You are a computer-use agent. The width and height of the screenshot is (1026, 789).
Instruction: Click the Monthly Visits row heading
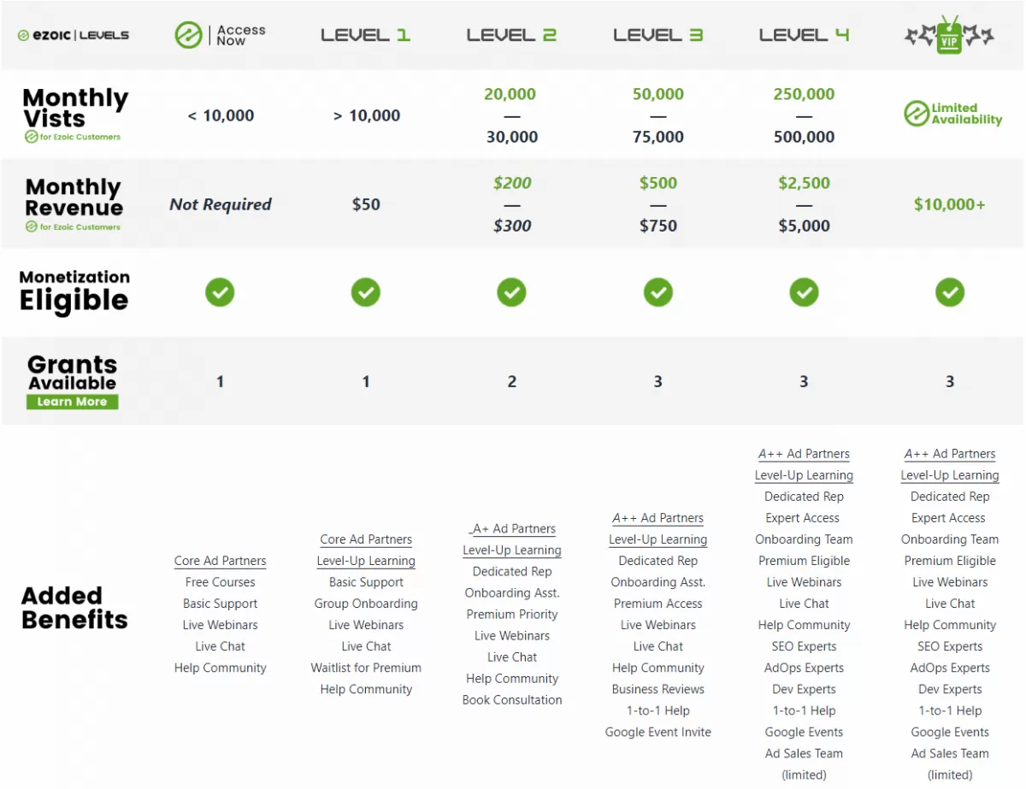tap(75, 109)
